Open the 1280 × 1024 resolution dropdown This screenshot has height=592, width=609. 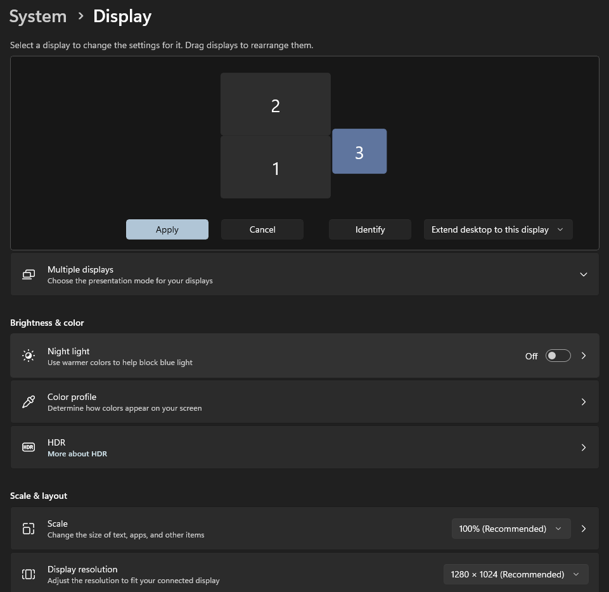click(515, 574)
